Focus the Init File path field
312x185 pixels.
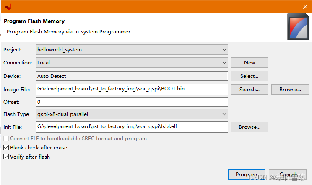pos(132,127)
